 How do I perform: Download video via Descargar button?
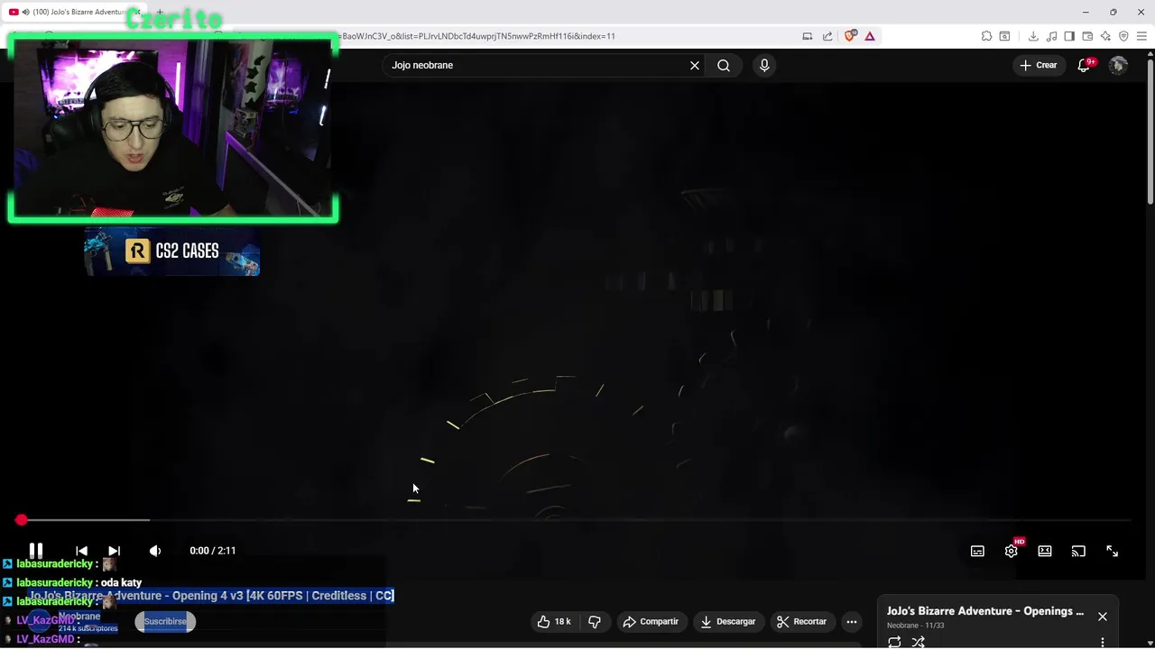point(727,621)
